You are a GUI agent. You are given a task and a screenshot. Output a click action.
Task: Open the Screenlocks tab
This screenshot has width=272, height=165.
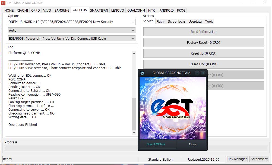[x=176, y=21]
